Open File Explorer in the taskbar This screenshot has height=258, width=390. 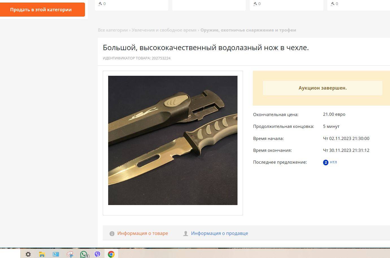[42, 254]
